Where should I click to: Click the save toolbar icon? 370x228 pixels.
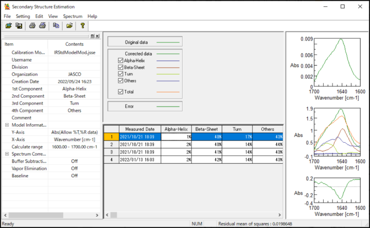click(18, 26)
